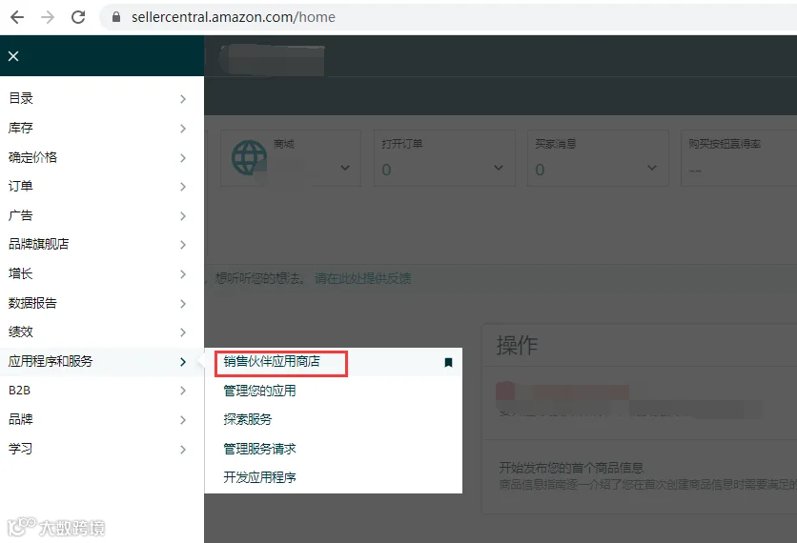Screen dimensions: 797x543
Task: Select 管理您的应用 in the submenu
Action: (x=259, y=391)
